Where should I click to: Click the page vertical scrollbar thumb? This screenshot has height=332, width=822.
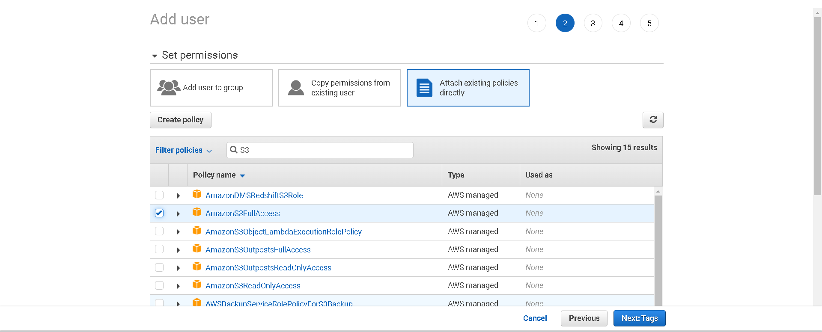(x=817, y=106)
